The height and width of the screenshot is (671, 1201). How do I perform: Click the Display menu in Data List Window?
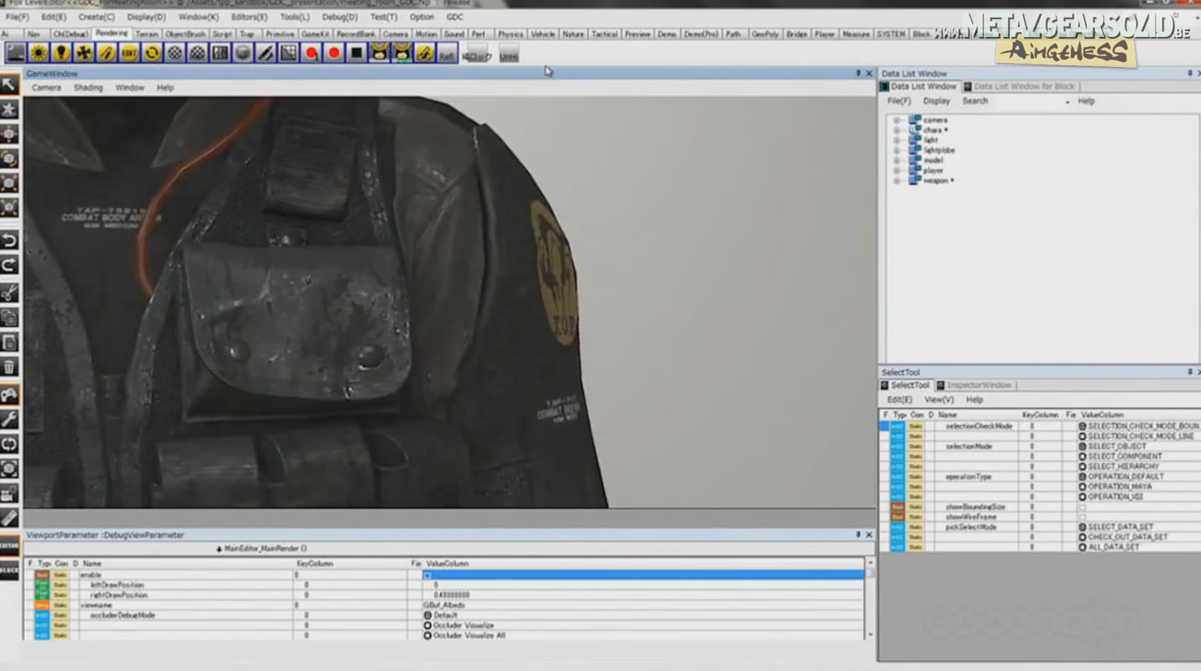936,101
